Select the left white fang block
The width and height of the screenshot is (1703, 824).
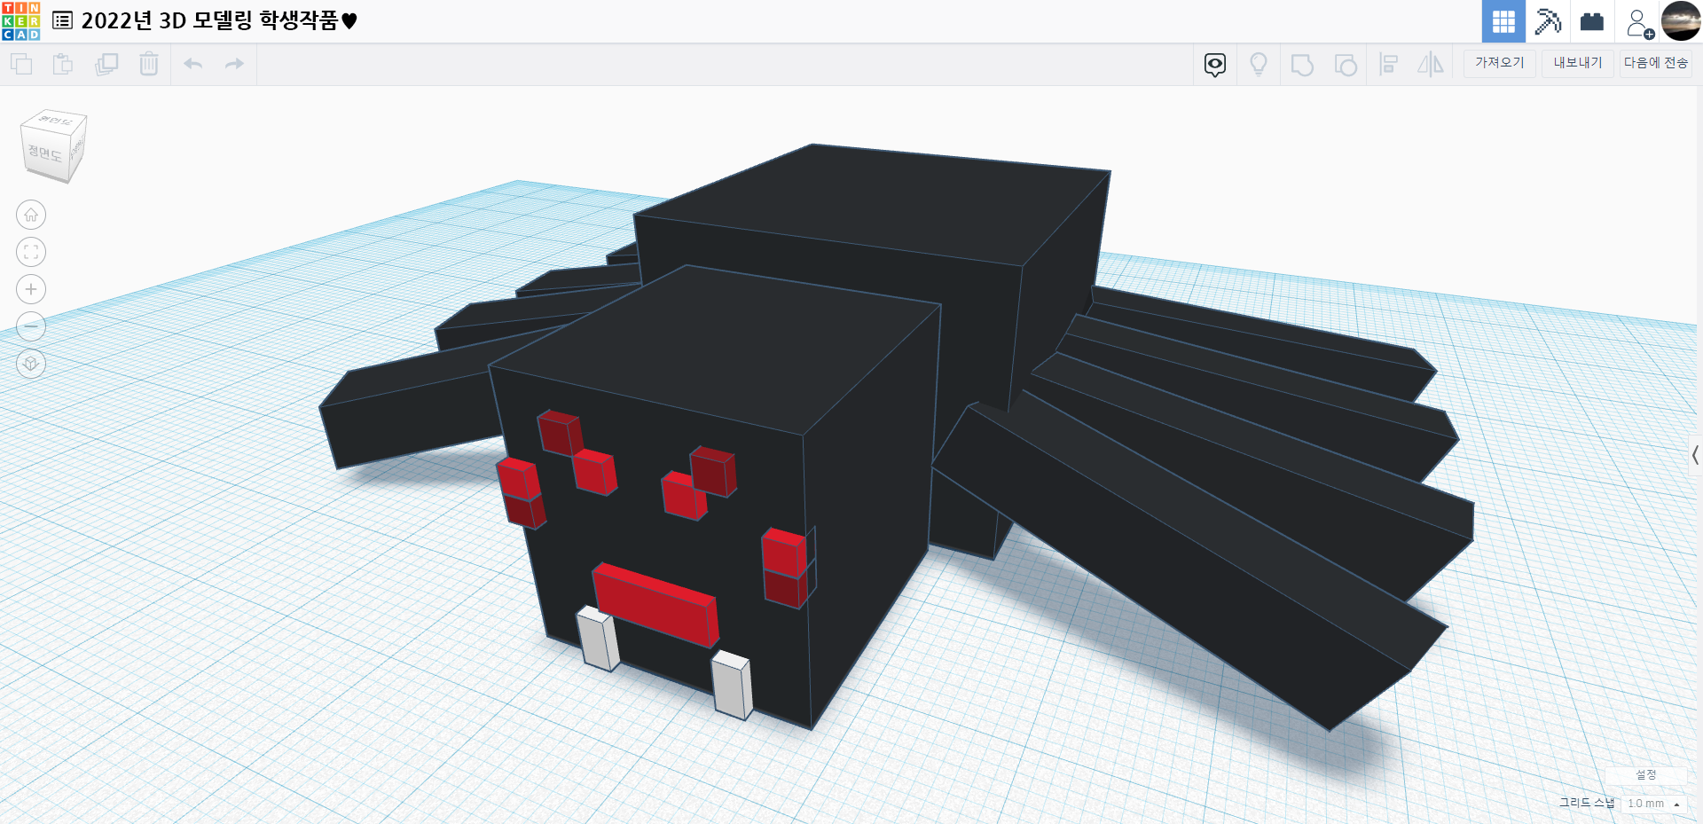598,638
